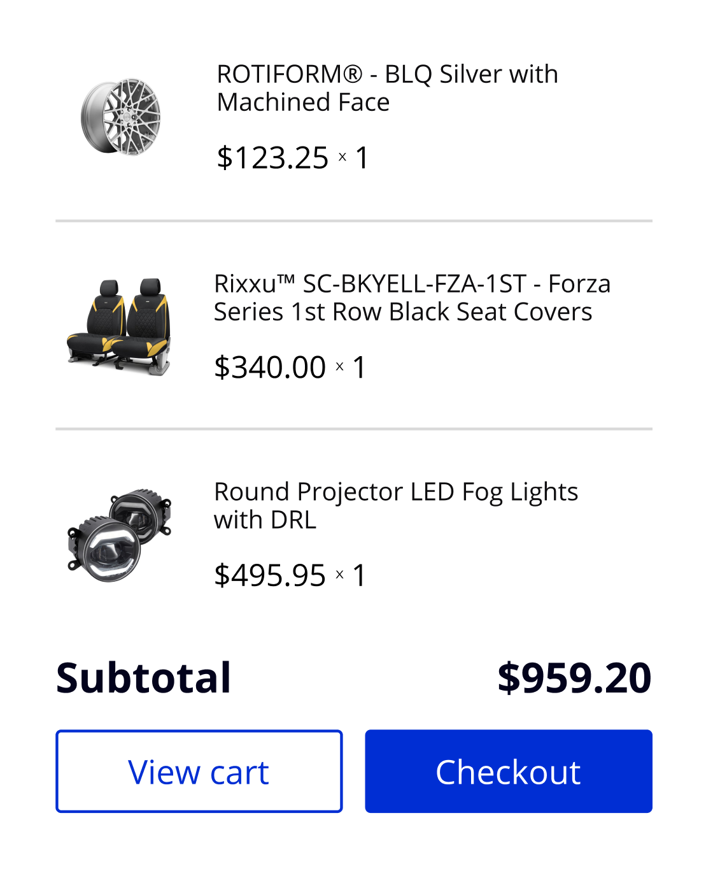Click the $123.25 wheel price
Screen dimensions: 713x869
[x=272, y=158]
